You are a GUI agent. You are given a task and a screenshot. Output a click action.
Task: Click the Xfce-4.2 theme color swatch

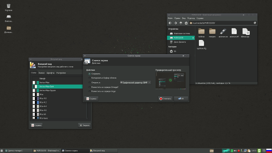[x=36, y=103]
